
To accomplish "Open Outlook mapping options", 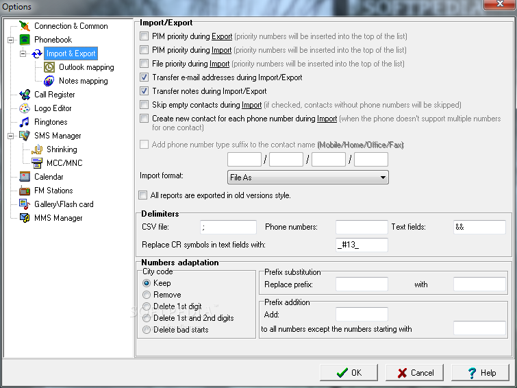I will pos(86,67).
